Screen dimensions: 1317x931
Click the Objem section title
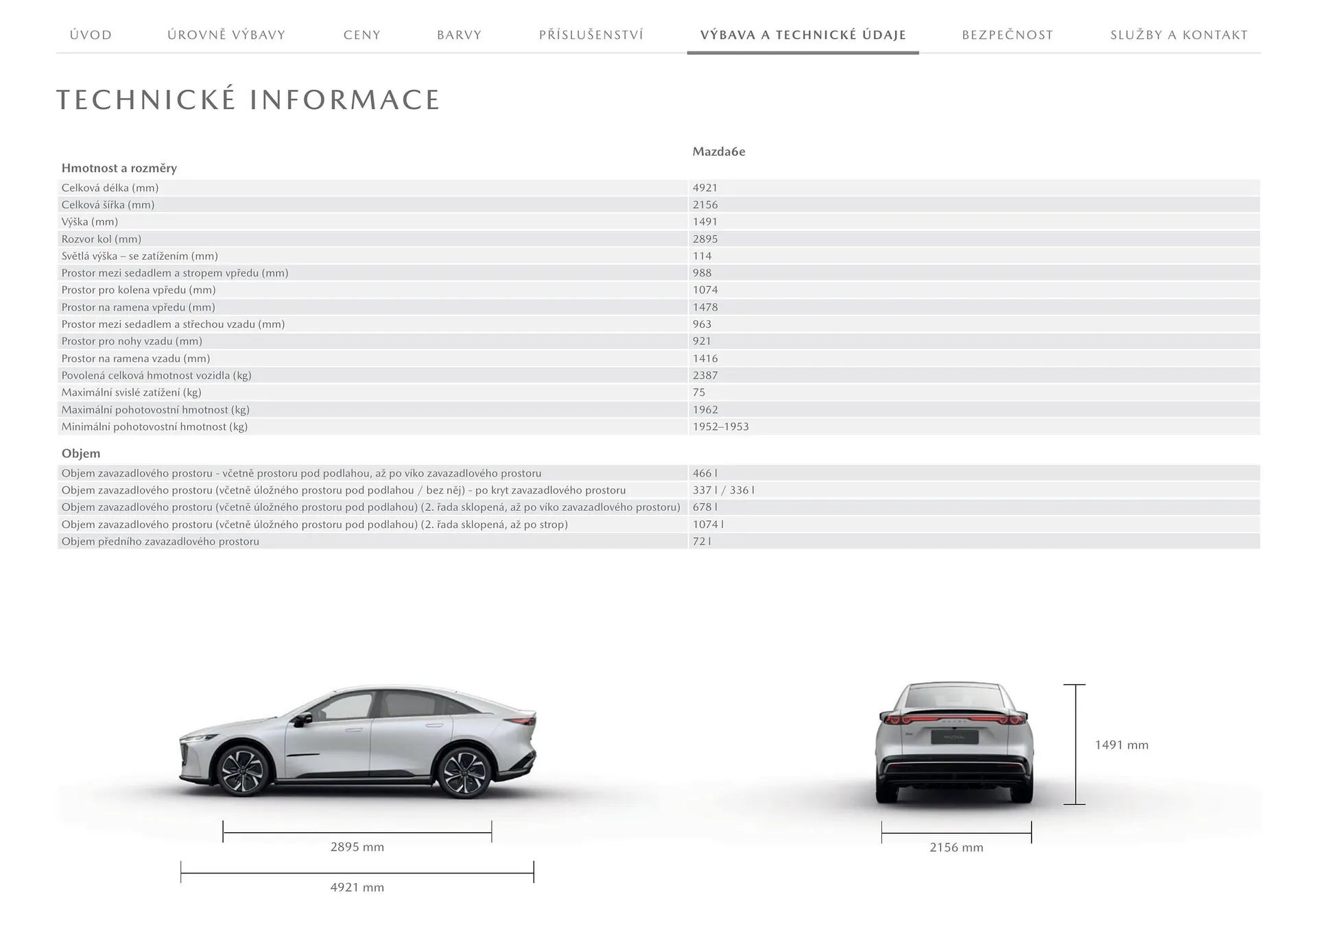pos(80,453)
